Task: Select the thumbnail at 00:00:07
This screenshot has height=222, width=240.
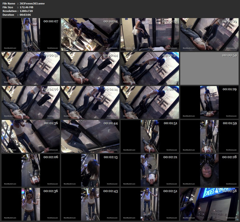Action: tap(31, 34)
